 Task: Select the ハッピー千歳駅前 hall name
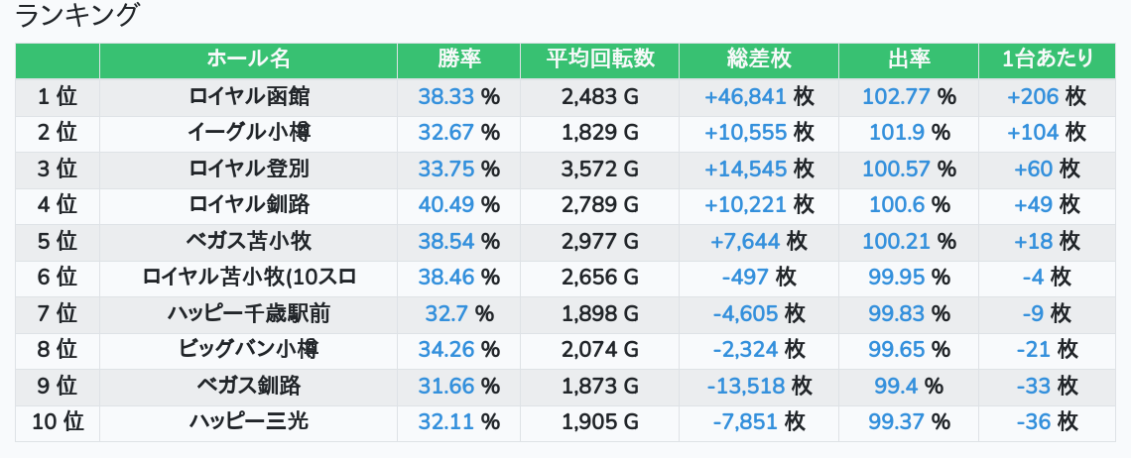click(x=248, y=313)
